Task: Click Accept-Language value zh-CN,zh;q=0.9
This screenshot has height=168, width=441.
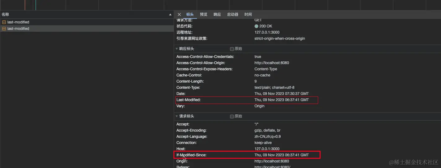Action: [x=268, y=137]
